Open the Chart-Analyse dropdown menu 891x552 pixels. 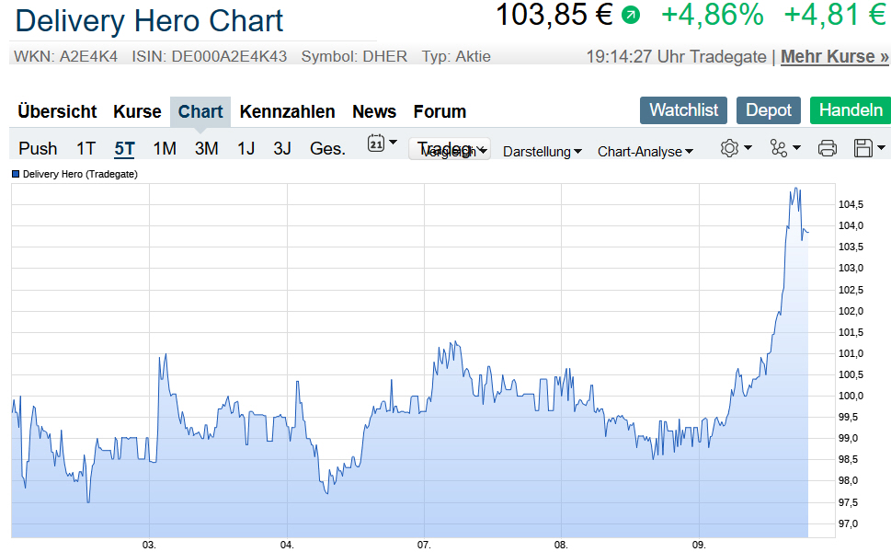click(645, 152)
